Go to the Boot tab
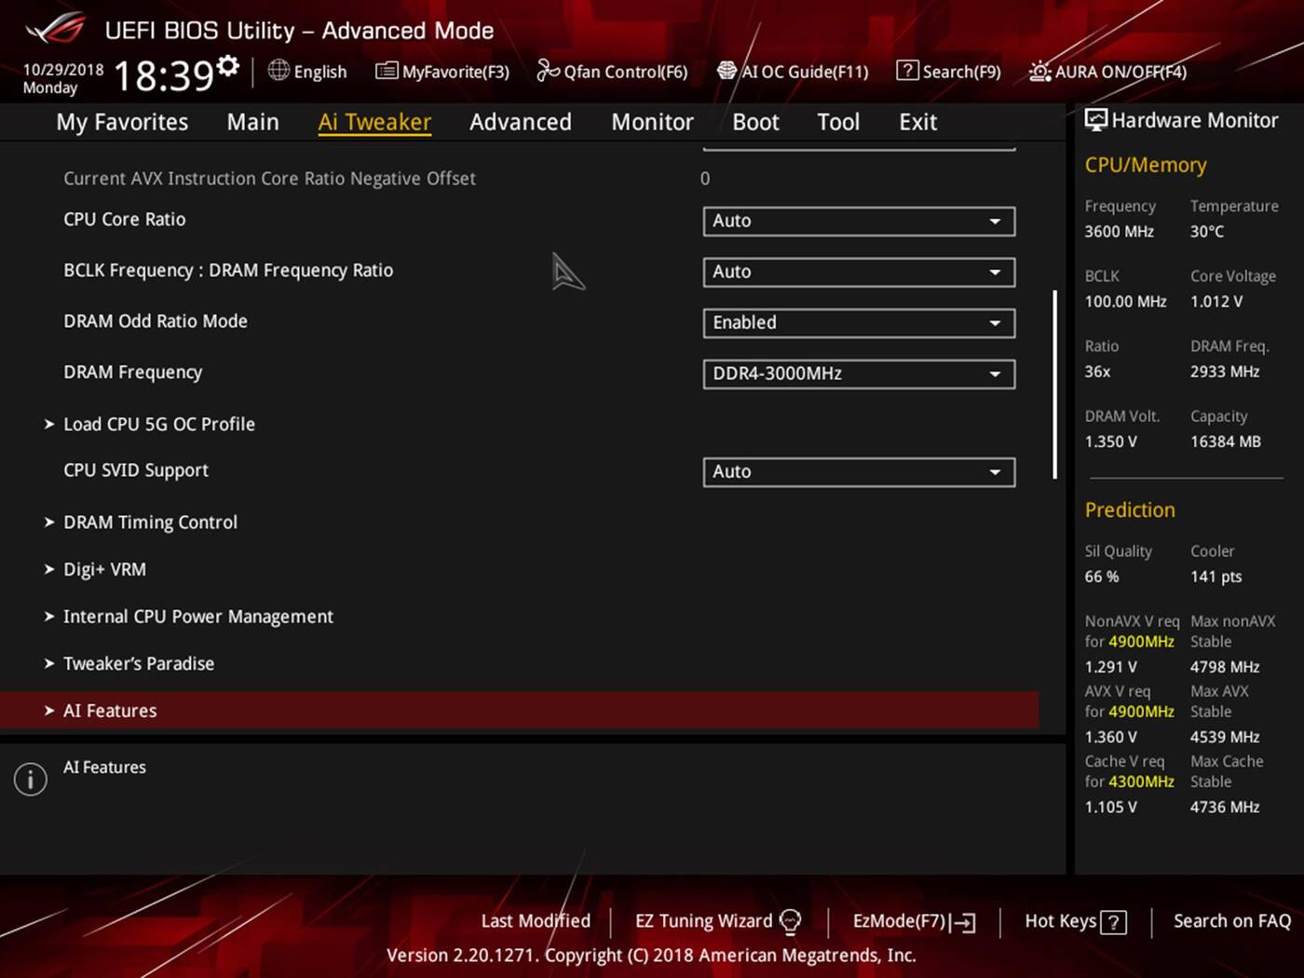This screenshot has height=978, width=1304. (754, 122)
